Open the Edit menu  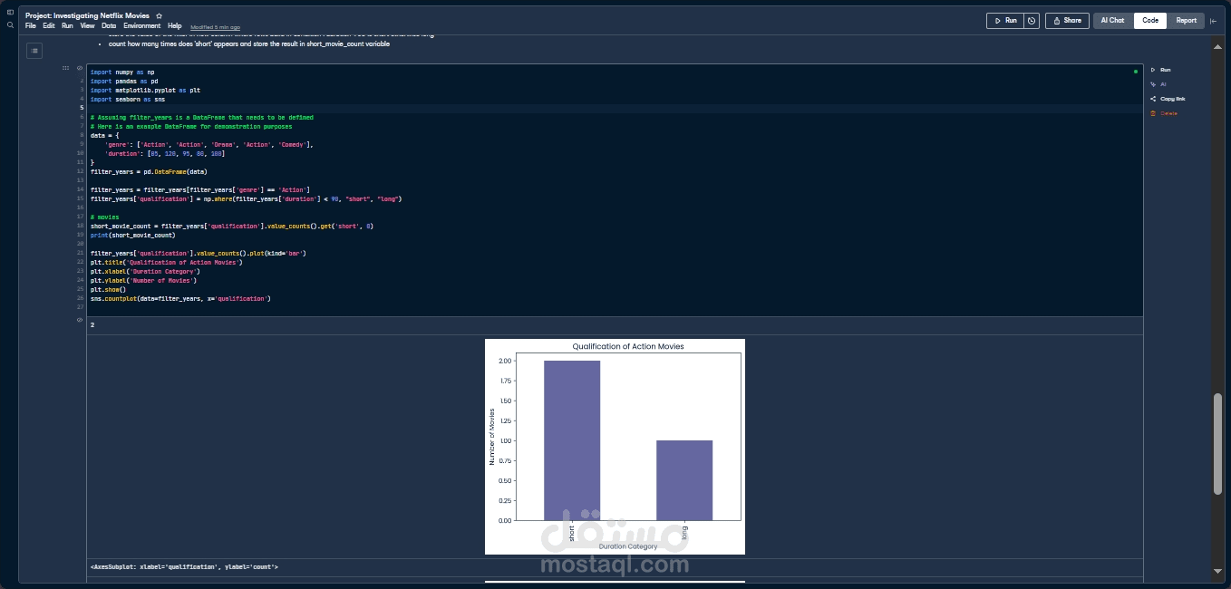pos(49,26)
